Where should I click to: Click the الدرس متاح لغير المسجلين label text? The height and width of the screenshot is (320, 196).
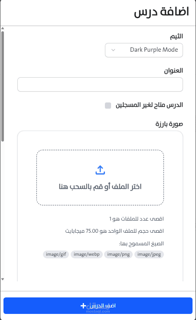pyautogui.click(x=149, y=105)
